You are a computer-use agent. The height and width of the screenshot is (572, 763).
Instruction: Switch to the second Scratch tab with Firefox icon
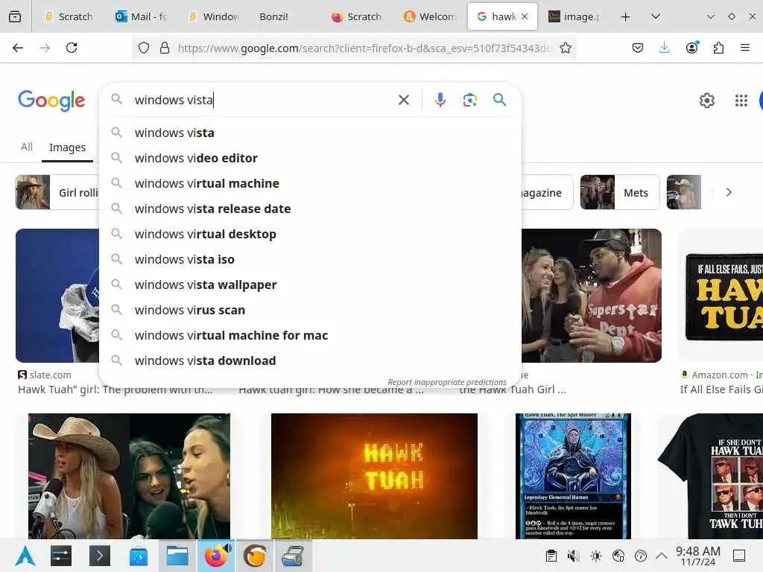pyautogui.click(x=357, y=16)
